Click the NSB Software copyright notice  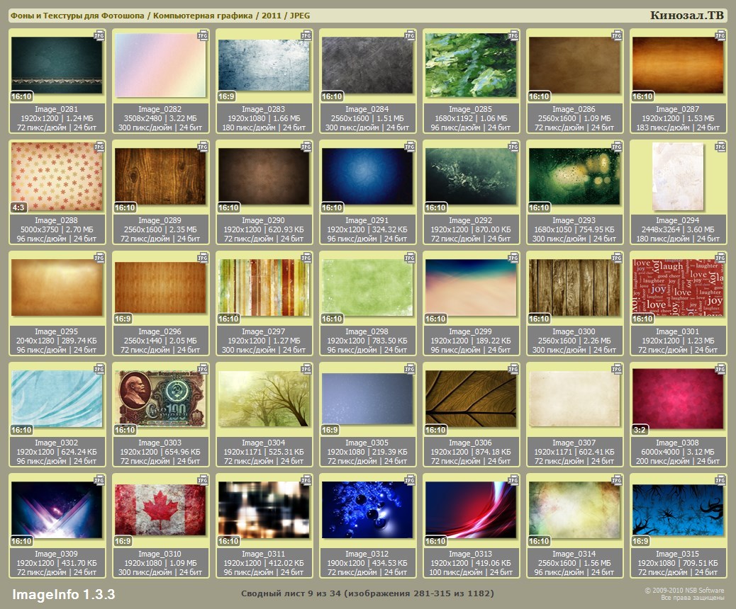[x=684, y=593]
